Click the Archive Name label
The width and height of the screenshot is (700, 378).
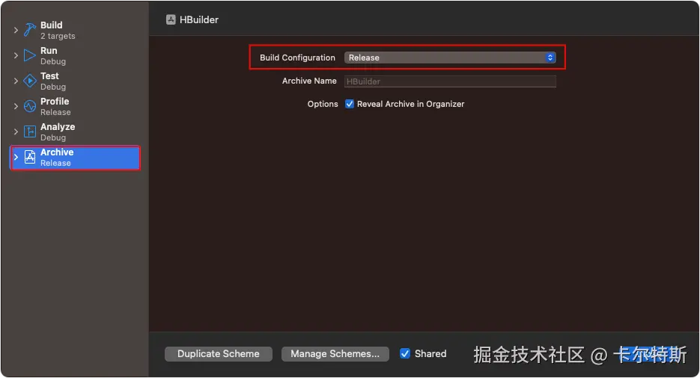(x=309, y=81)
